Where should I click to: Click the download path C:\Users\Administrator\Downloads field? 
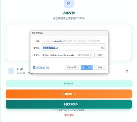coord(66,55)
